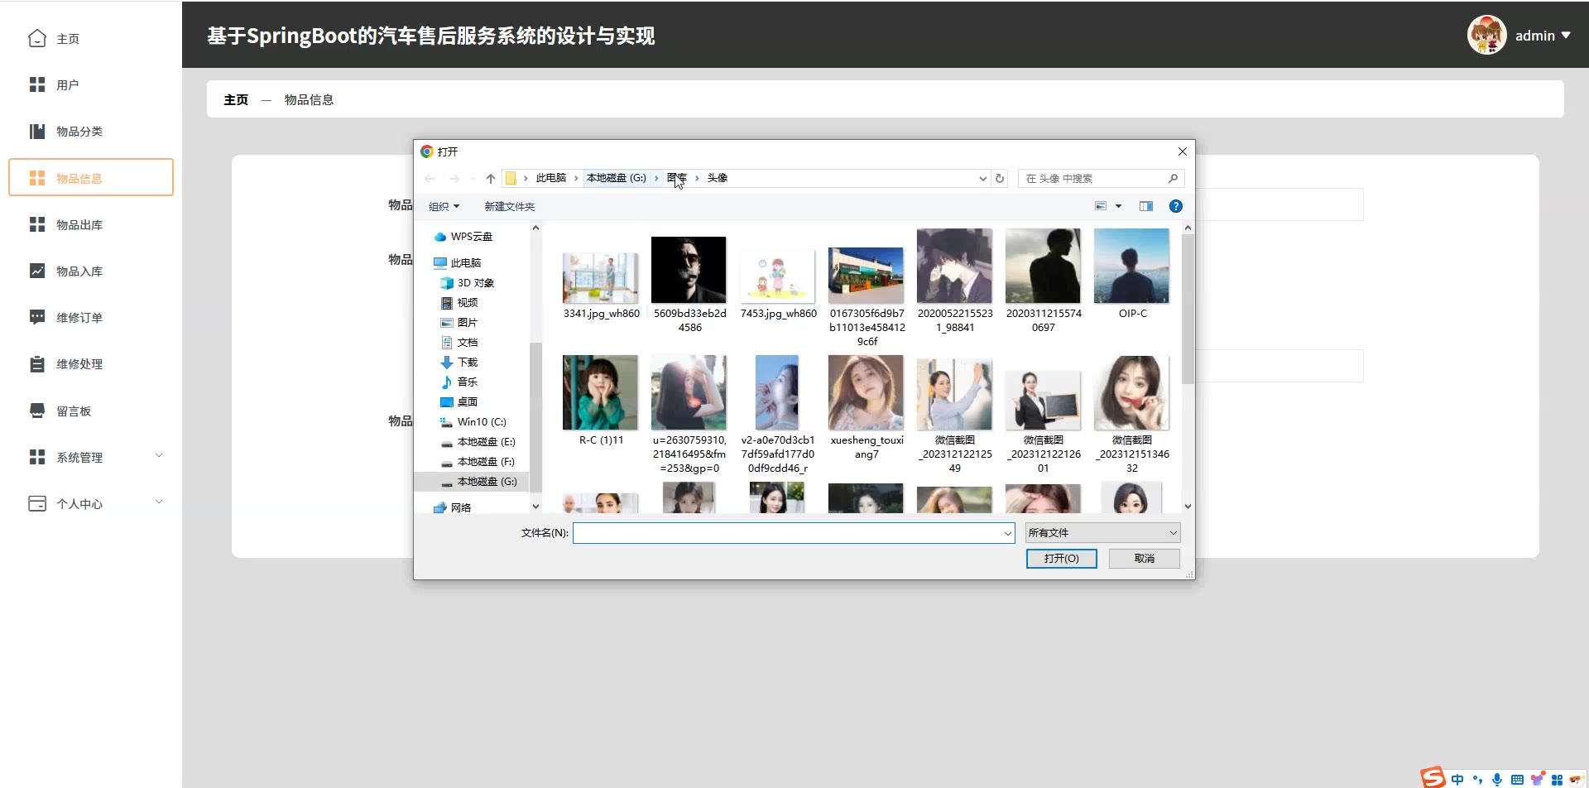Open the 物品分类 sidebar icon
The width and height of the screenshot is (1589, 788).
(37, 131)
